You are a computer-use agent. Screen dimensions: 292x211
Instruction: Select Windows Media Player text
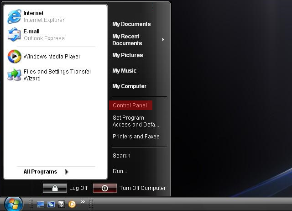pos(52,57)
